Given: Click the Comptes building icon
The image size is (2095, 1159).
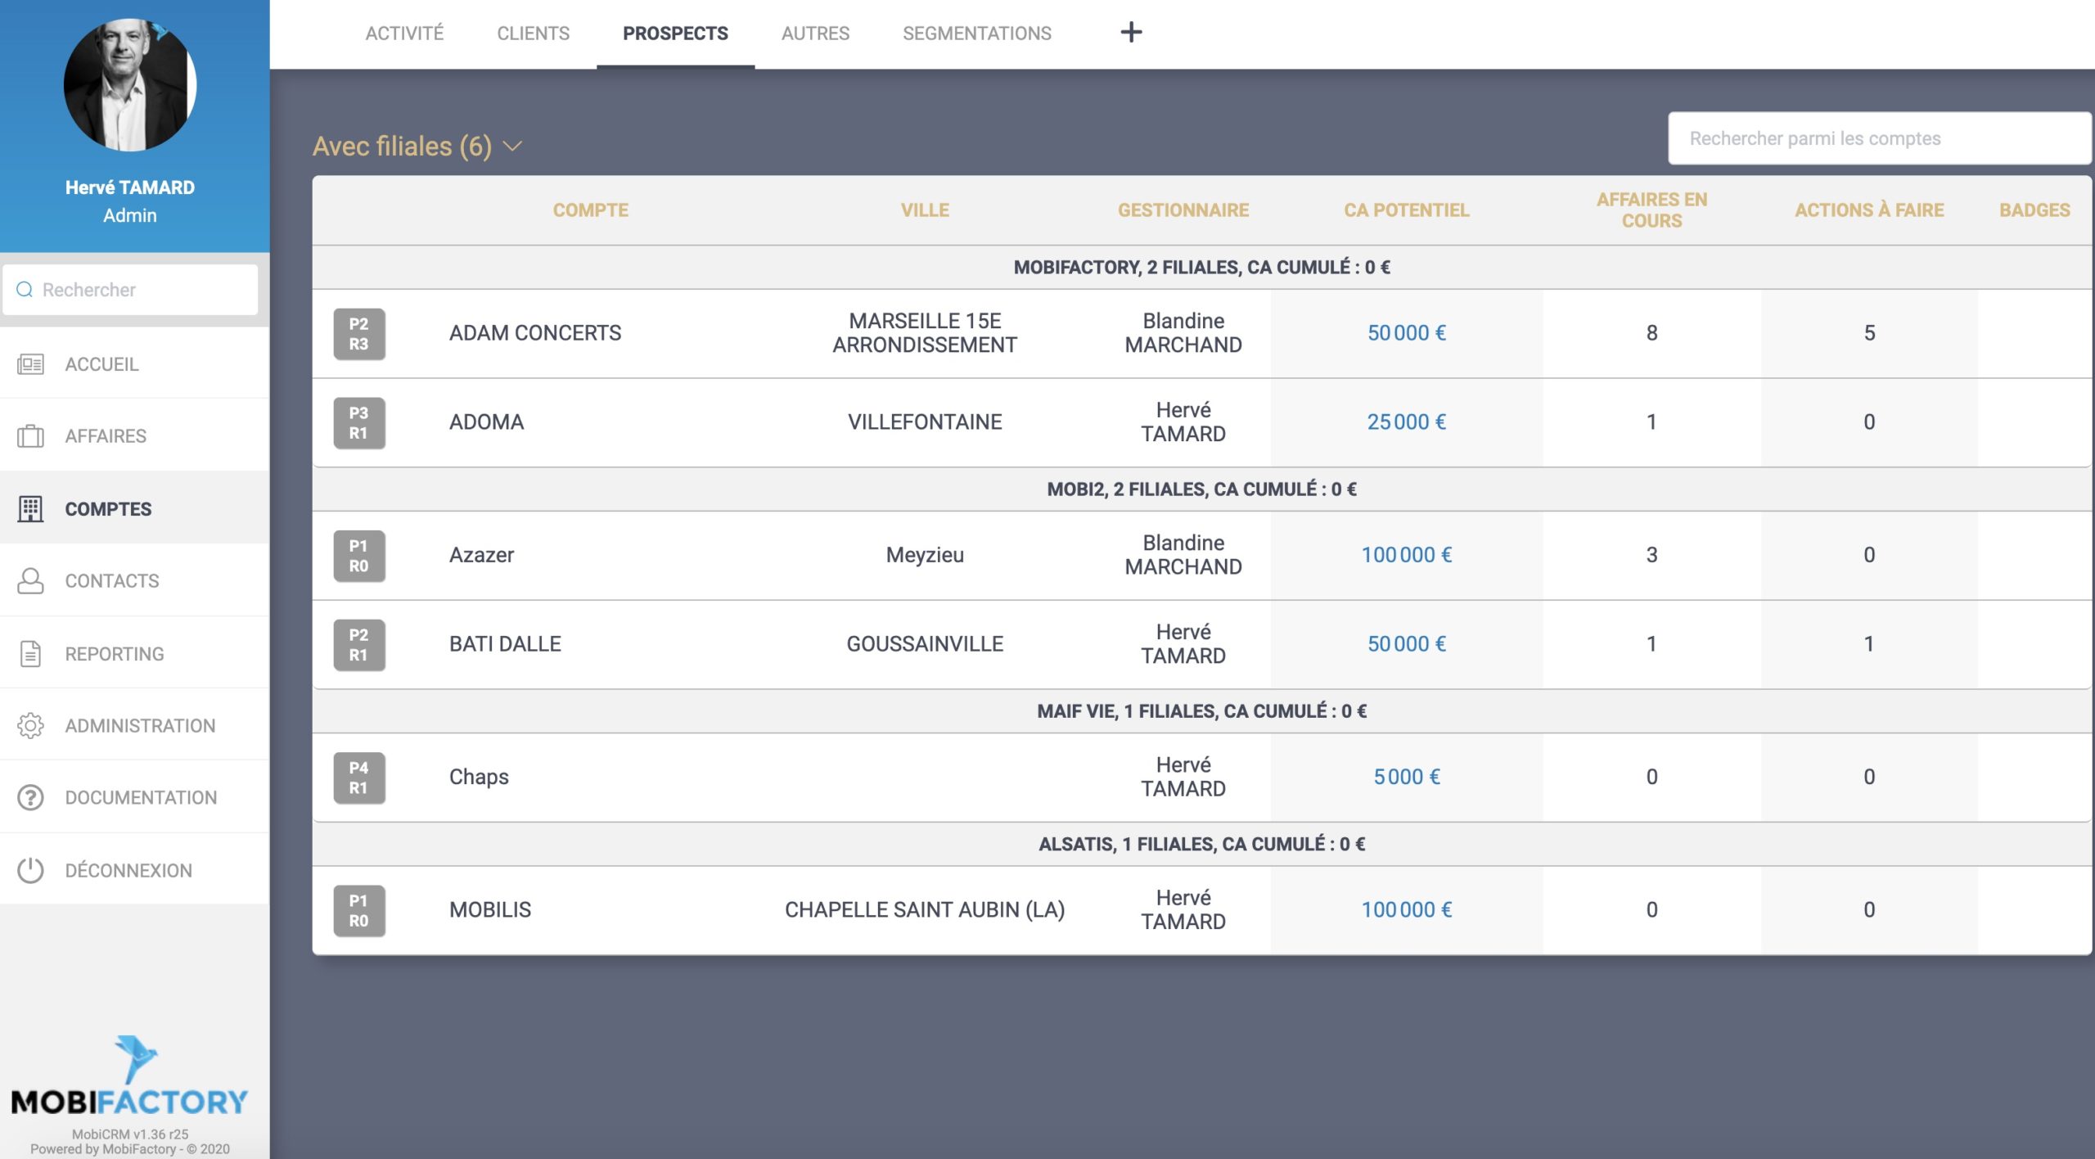Looking at the screenshot, I should pos(30,509).
